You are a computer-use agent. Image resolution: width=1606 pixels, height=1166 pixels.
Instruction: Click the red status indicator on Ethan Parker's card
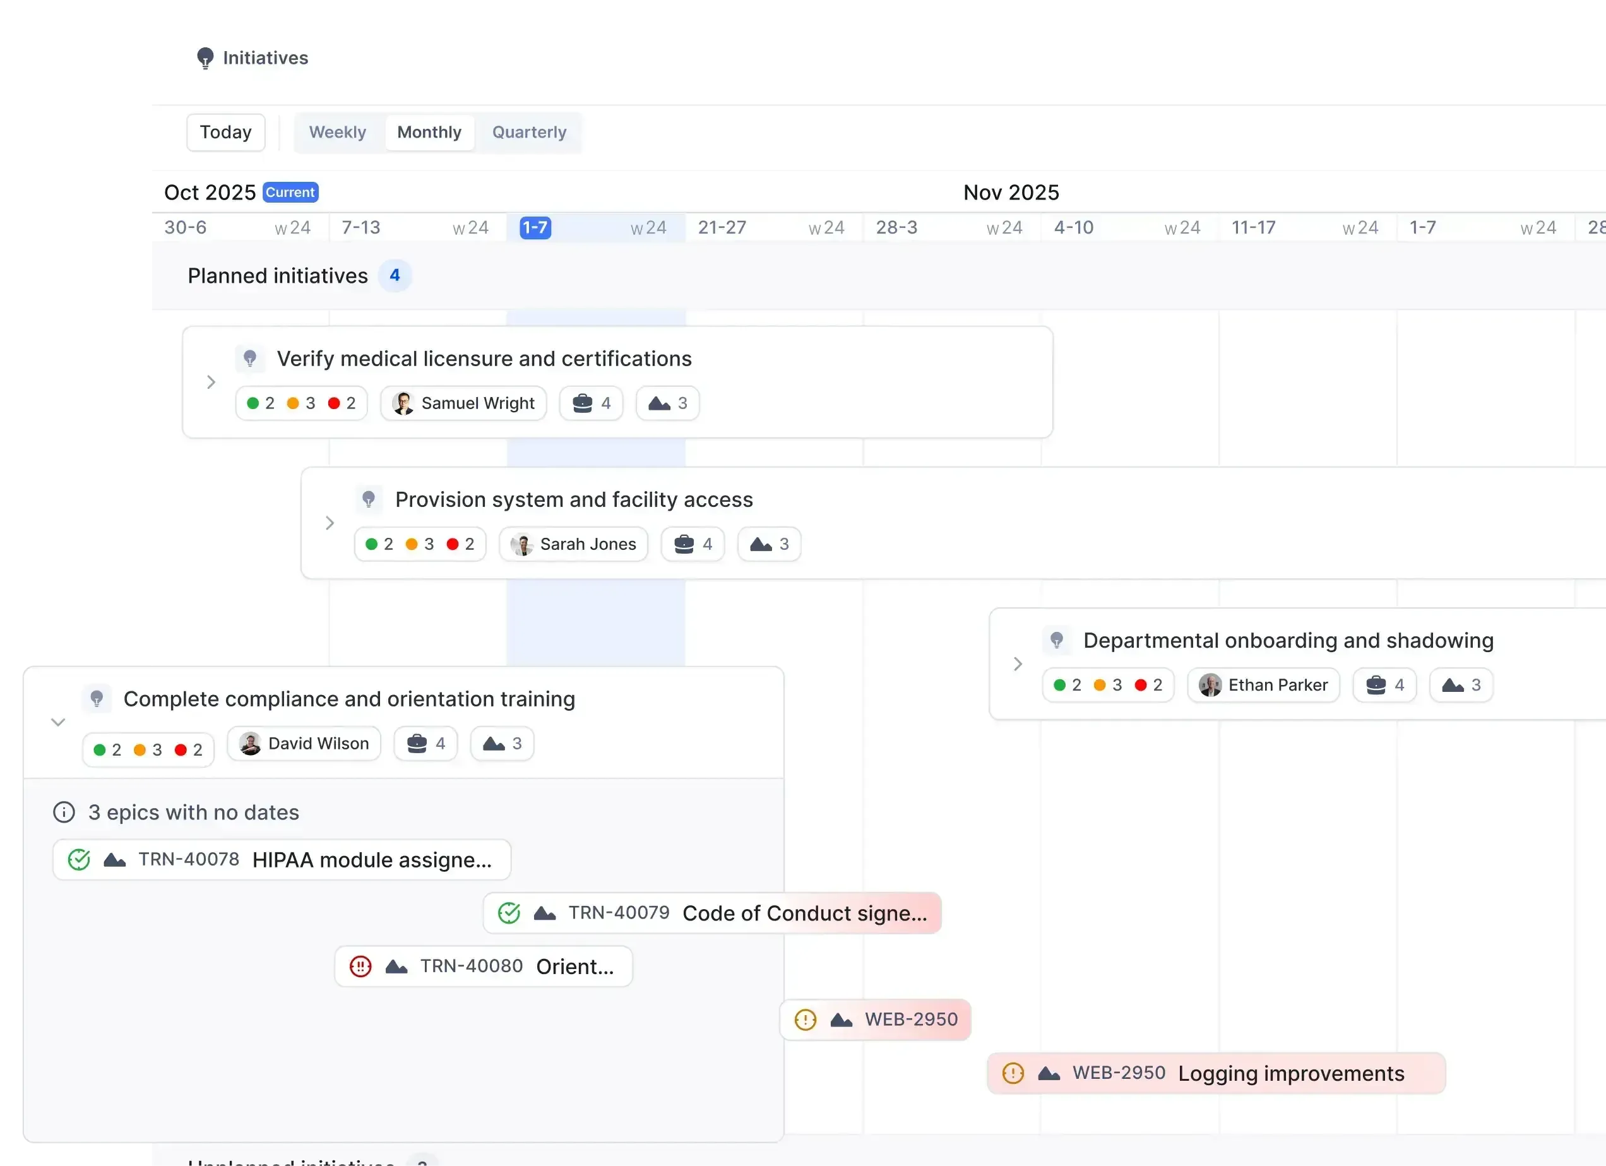coord(1142,684)
